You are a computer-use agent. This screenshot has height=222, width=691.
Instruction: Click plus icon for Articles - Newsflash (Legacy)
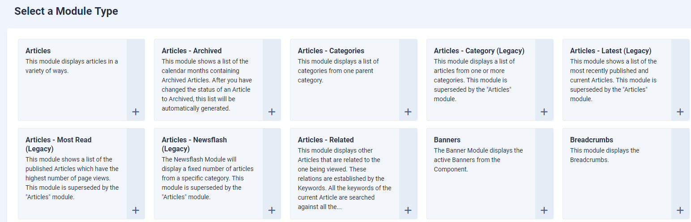tap(272, 210)
